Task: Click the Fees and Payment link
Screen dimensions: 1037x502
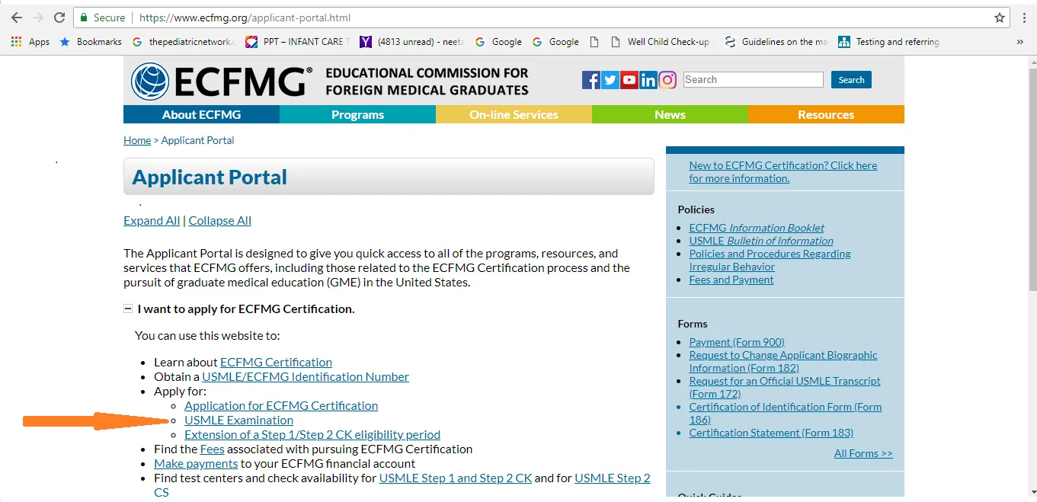Action: point(731,279)
